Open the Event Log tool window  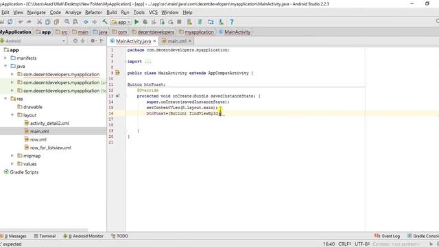click(387, 236)
